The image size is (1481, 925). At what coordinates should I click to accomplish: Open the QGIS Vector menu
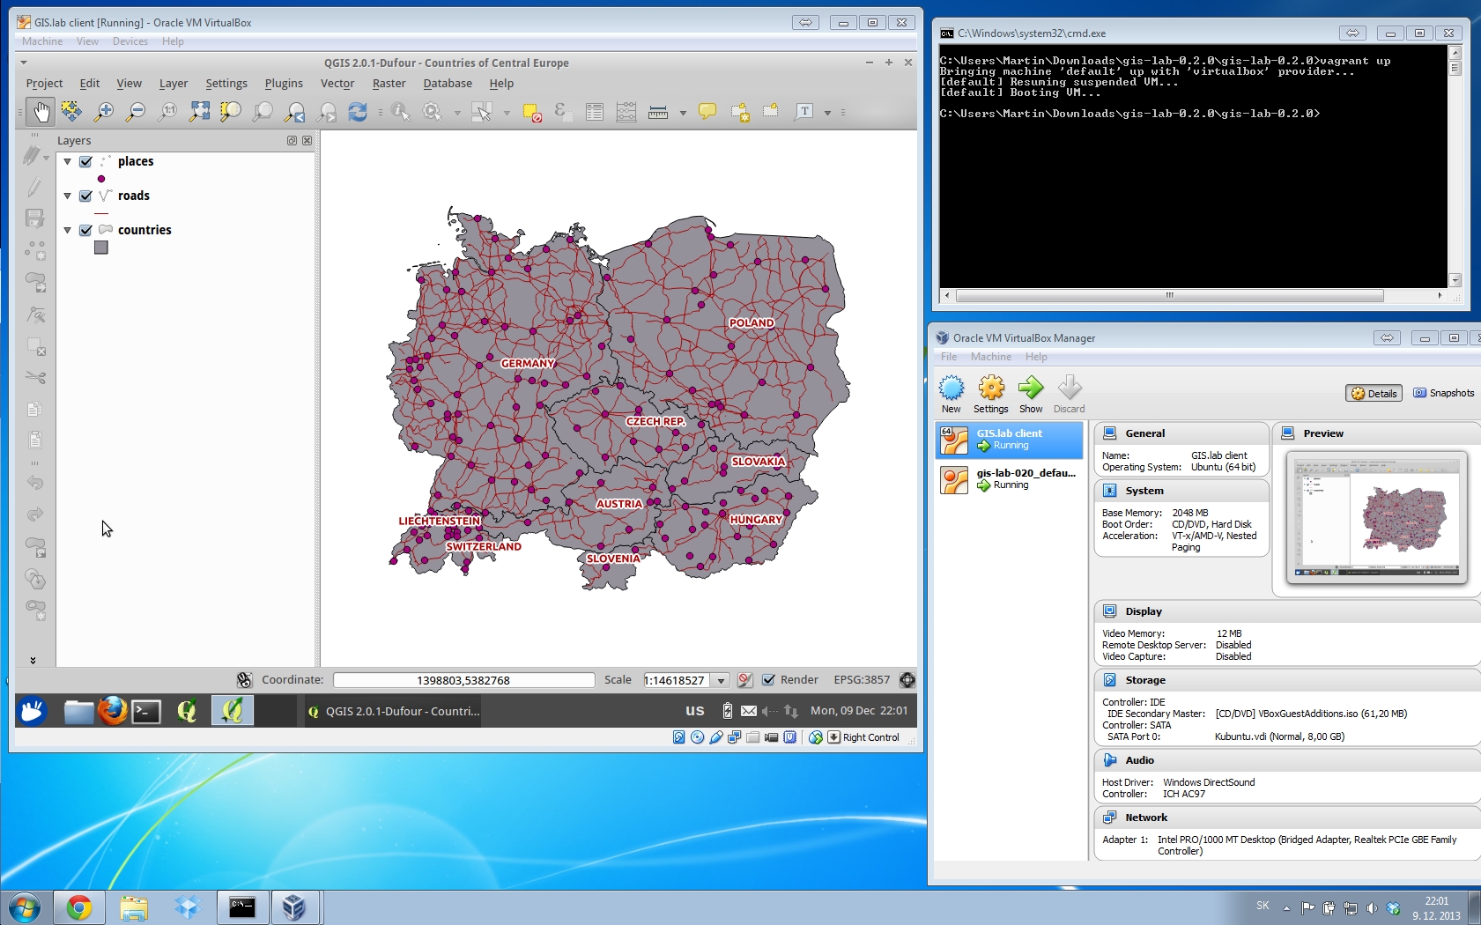[x=337, y=84]
